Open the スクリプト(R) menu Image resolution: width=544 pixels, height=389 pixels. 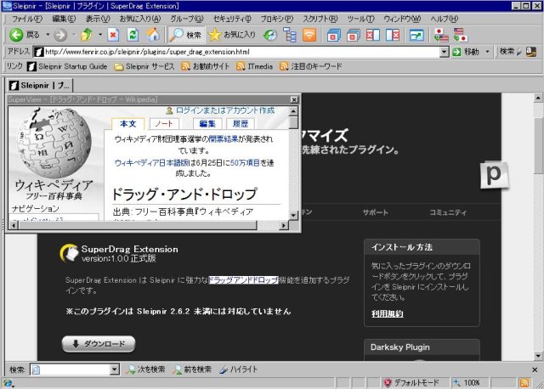[x=320, y=19]
